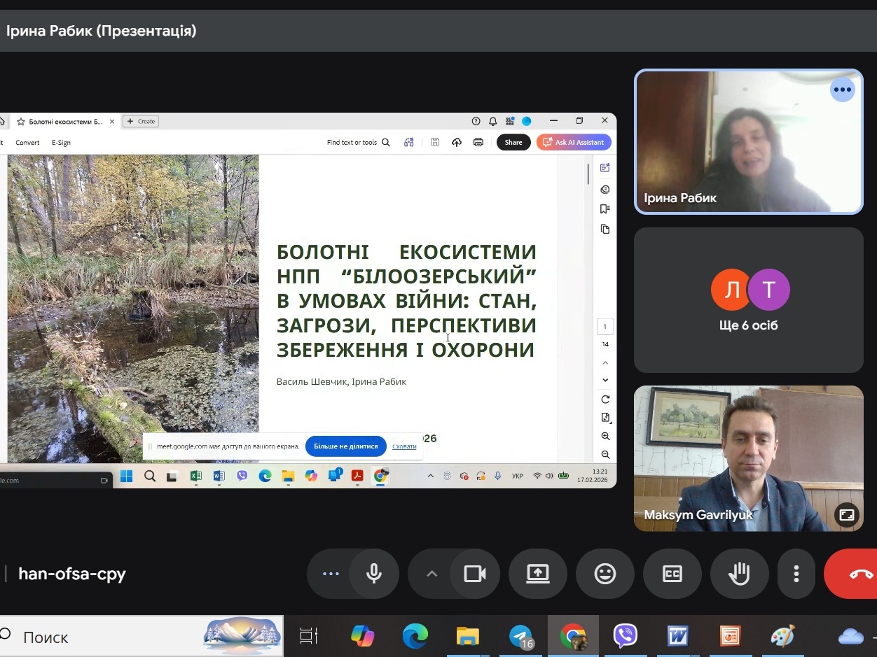
Task: Click the han-ofsa-cpy meeting code
Action: click(x=72, y=574)
